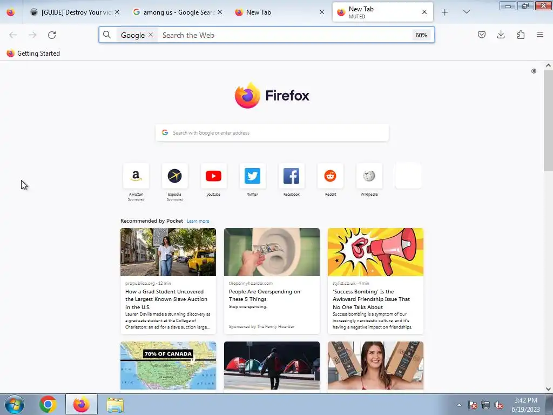
Task: Open the Firefox application menu
Action: click(540, 35)
